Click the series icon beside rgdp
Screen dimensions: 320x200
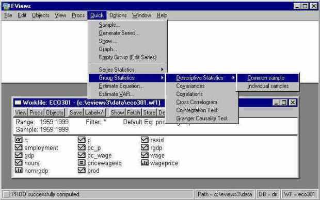[145, 147]
